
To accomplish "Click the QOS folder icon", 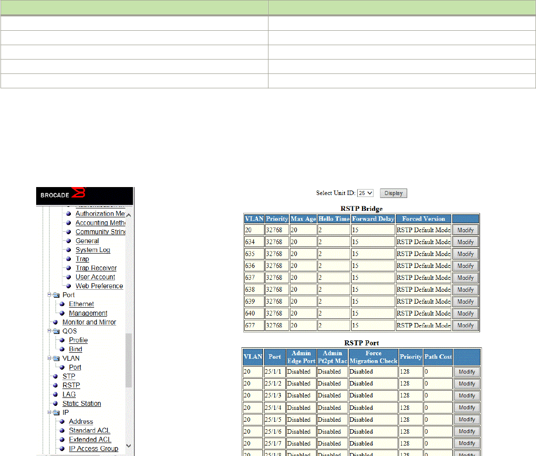I will [x=56, y=331].
